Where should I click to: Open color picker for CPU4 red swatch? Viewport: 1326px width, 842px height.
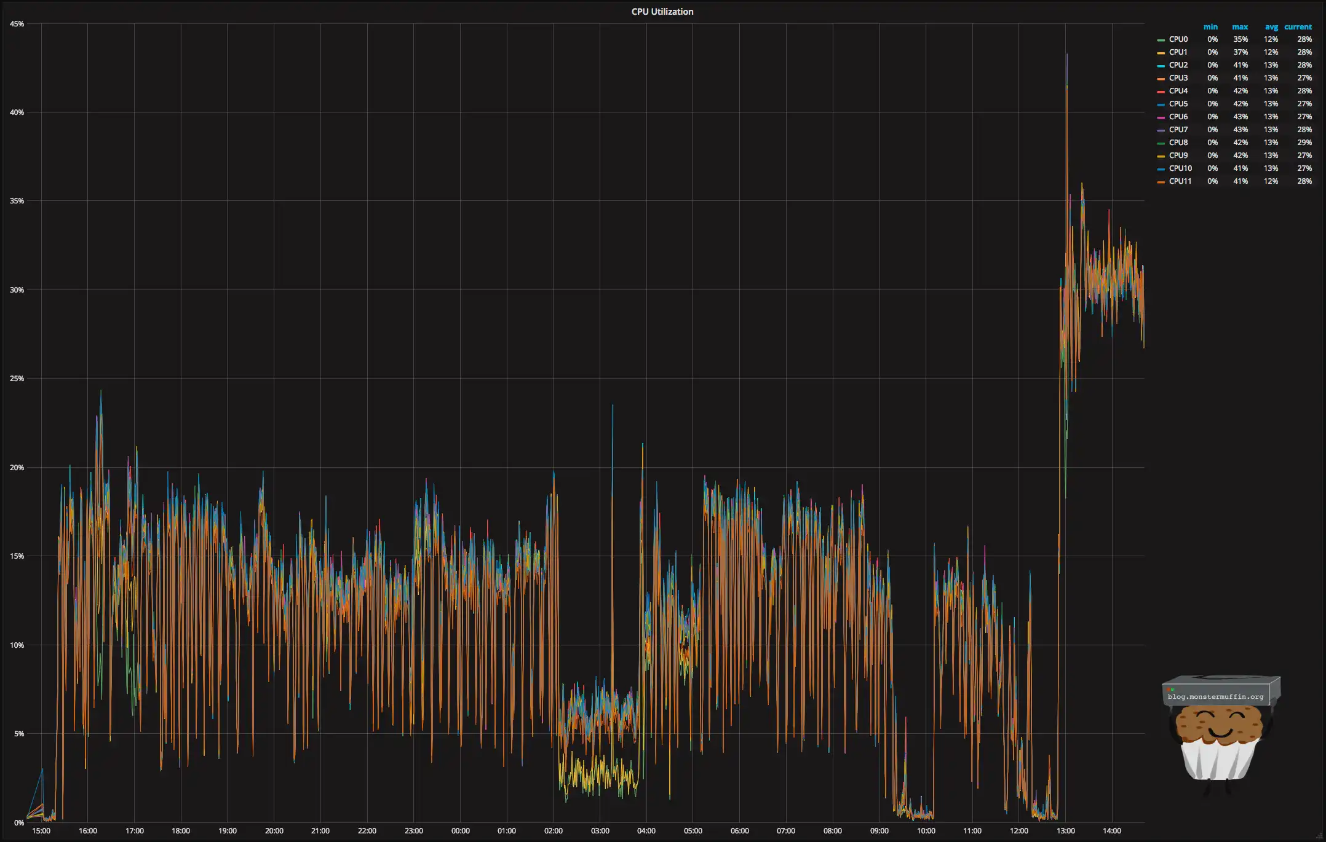click(x=1161, y=92)
